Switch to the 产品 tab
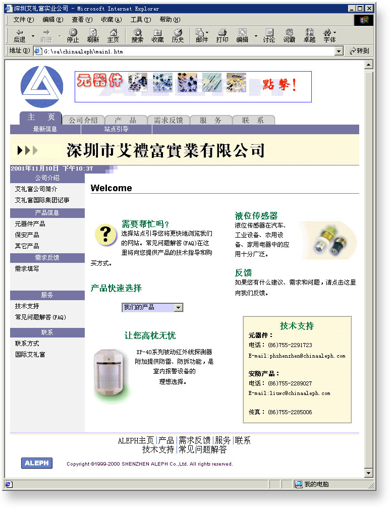The height and width of the screenshot is (508, 392). pyautogui.click(x=126, y=120)
